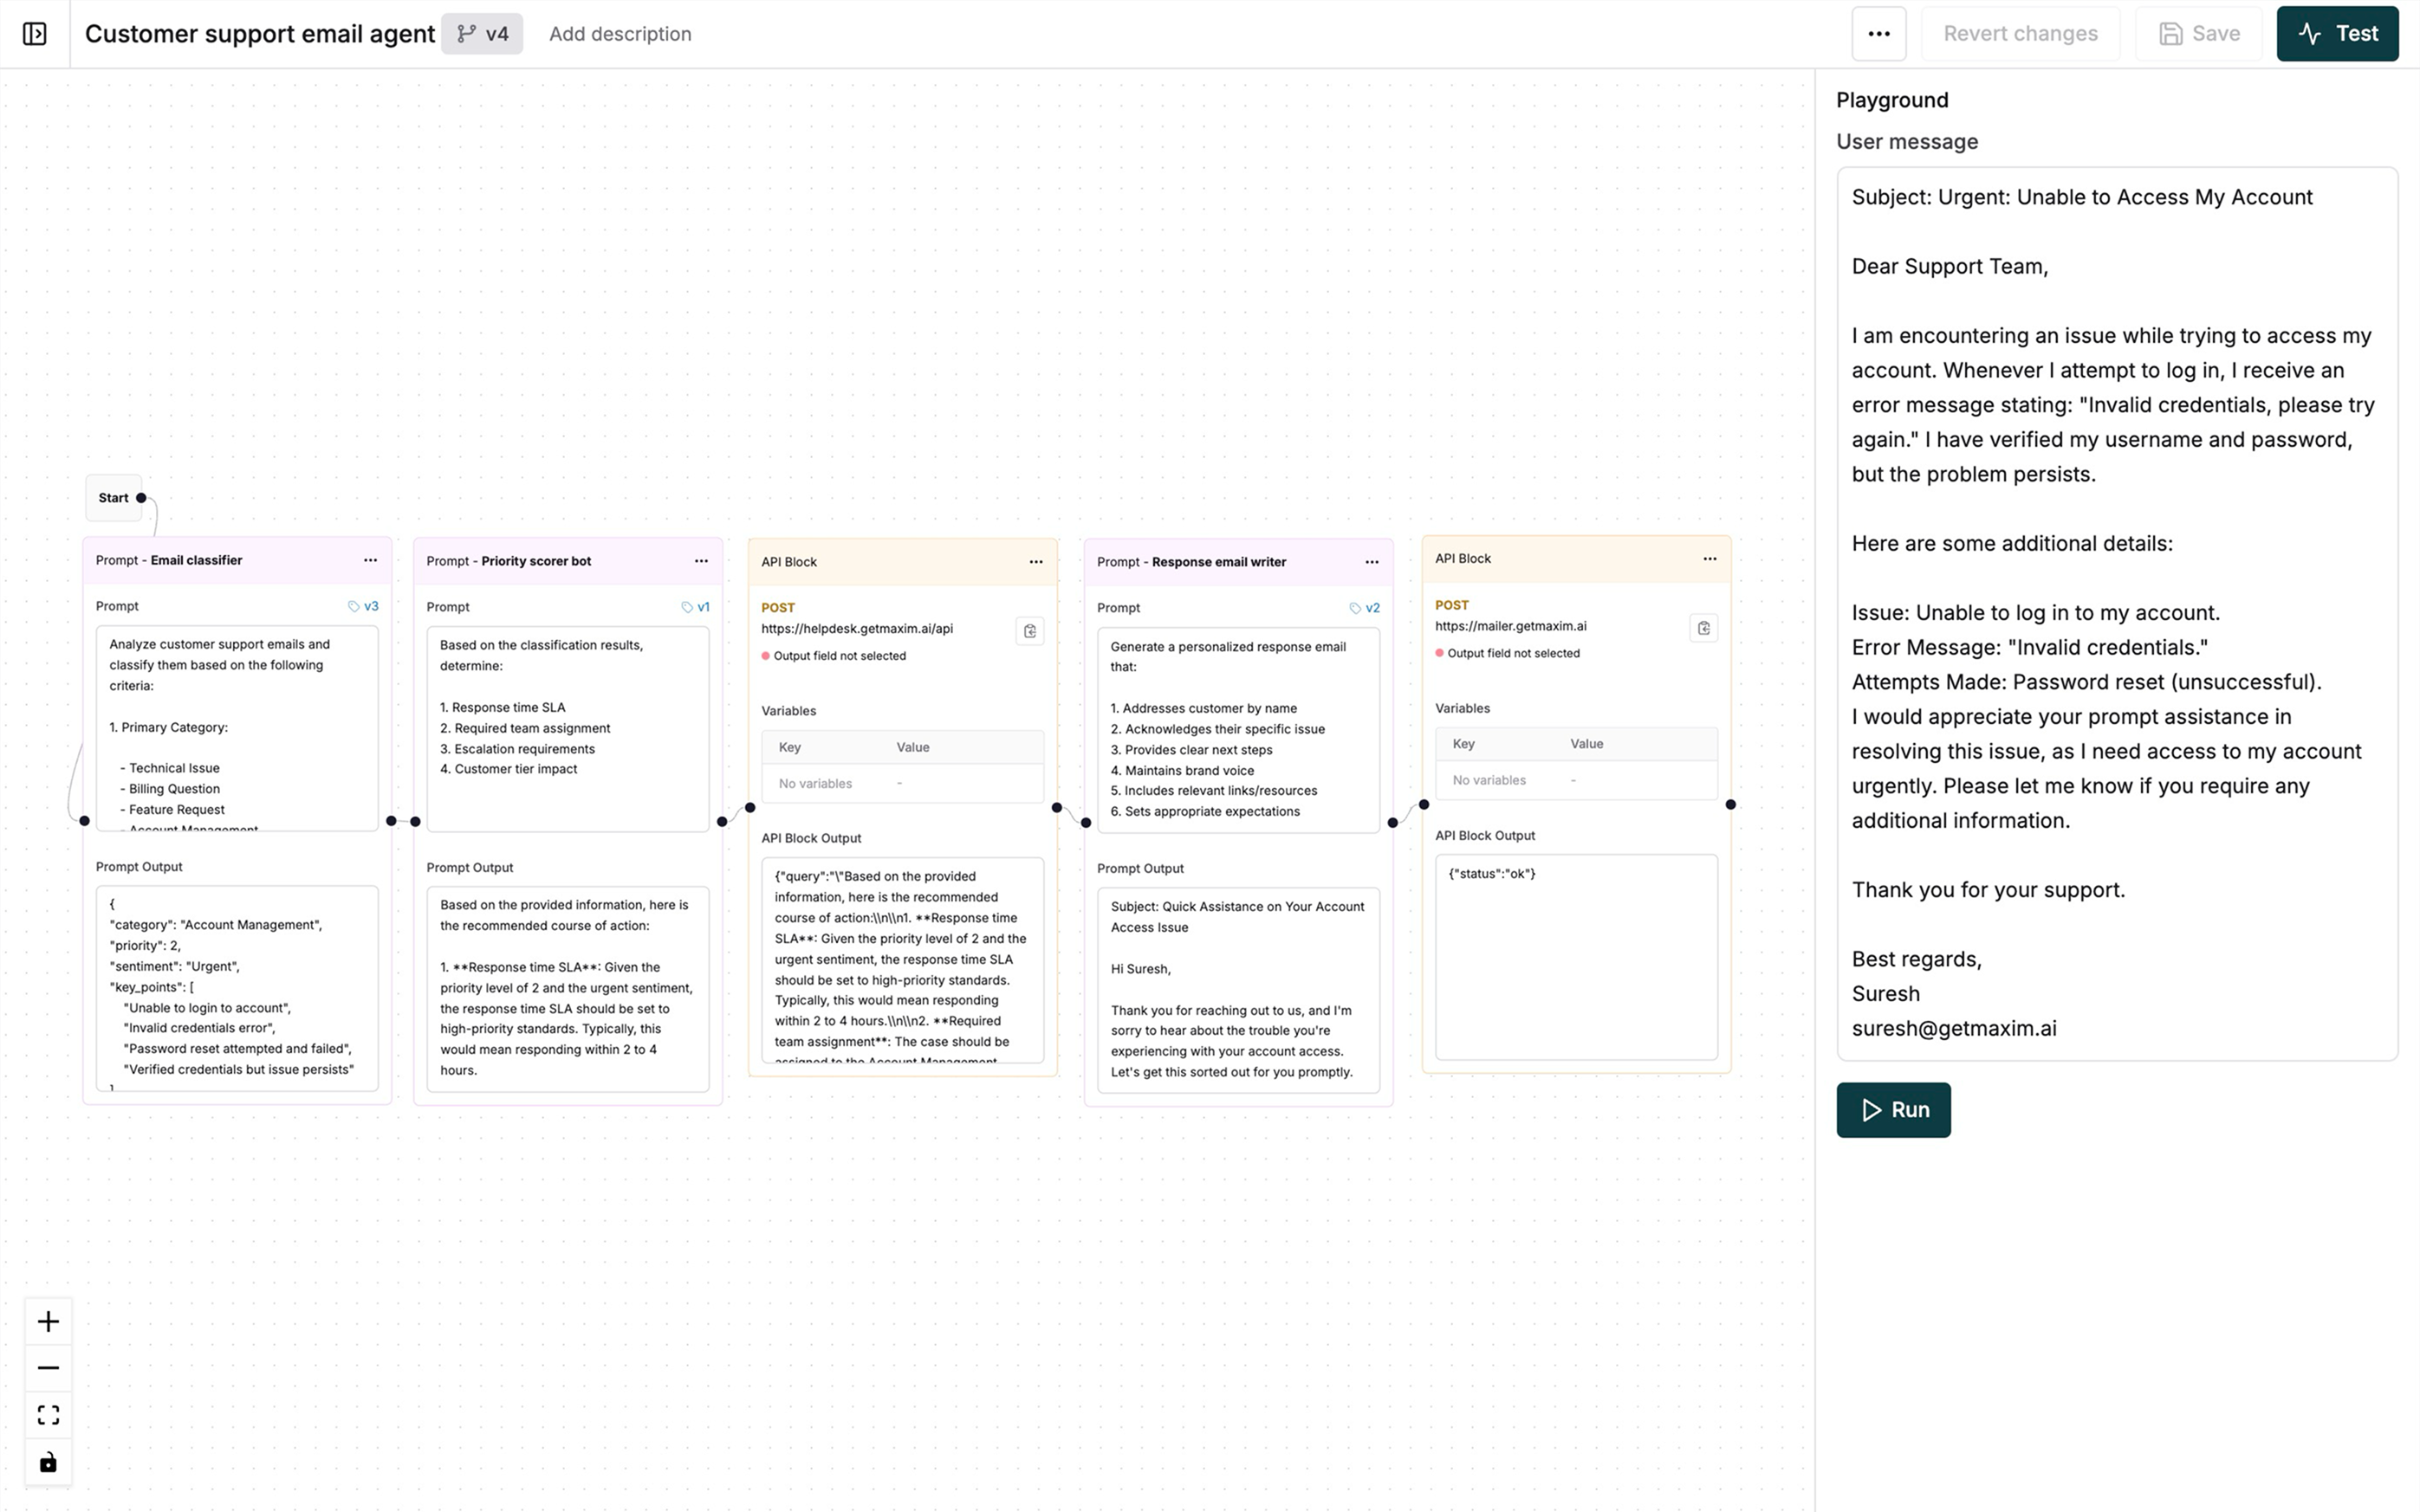Click Add description next to the agent title
This screenshot has width=2420, height=1512.
tap(620, 33)
